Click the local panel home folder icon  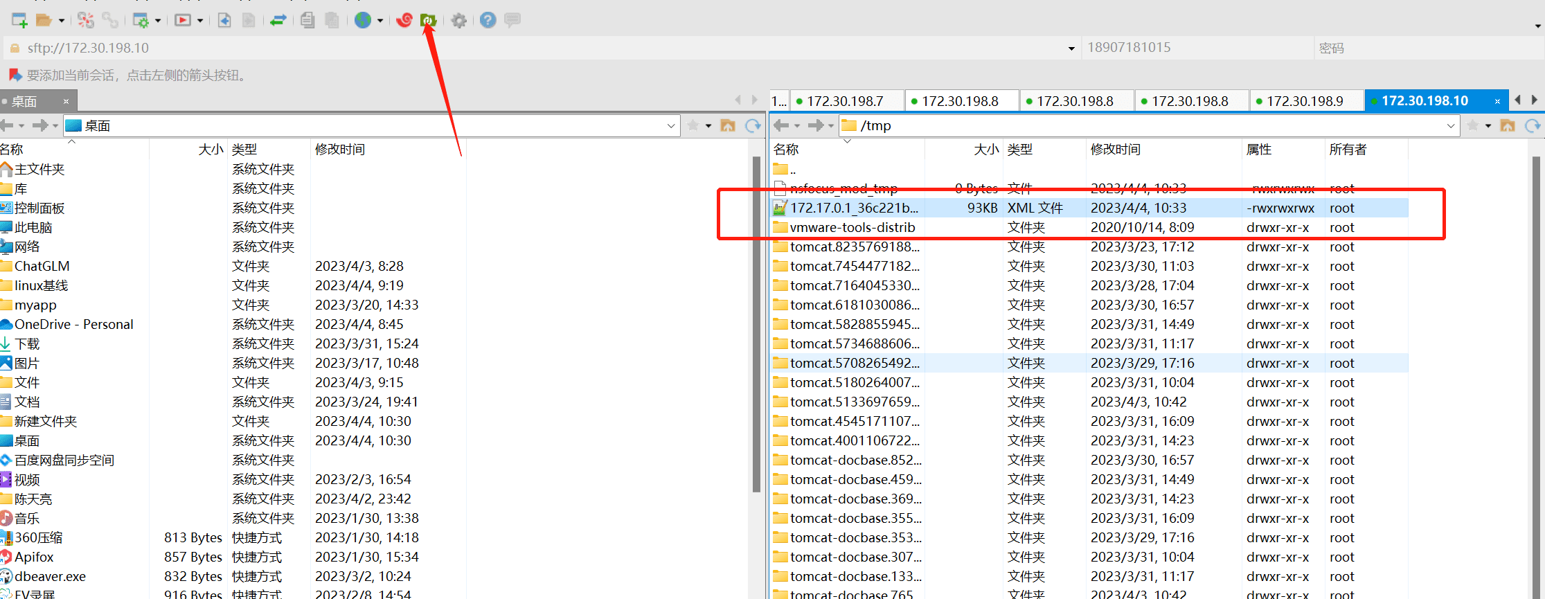coord(728,125)
